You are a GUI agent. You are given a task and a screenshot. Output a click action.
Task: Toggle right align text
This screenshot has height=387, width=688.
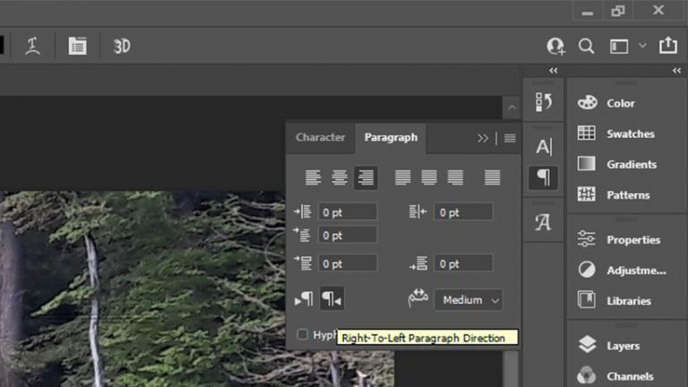tap(365, 177)
